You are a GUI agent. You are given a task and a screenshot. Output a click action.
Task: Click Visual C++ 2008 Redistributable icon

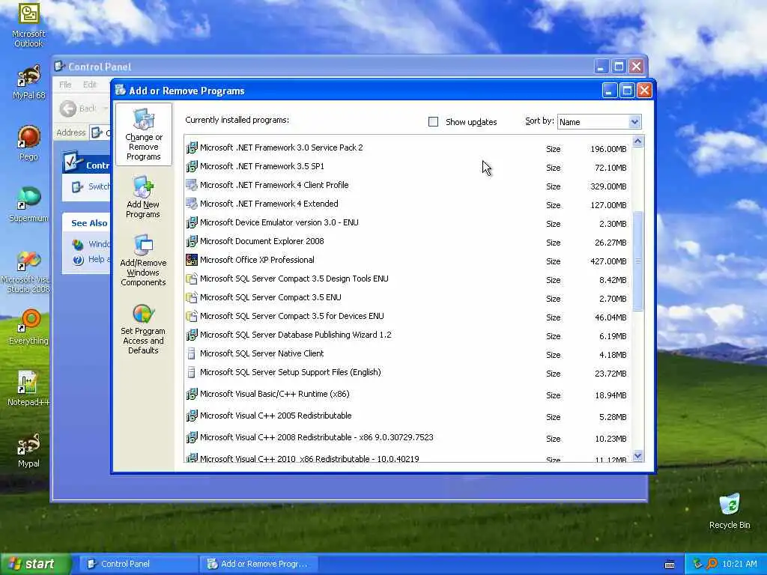(x=192, y=437)
